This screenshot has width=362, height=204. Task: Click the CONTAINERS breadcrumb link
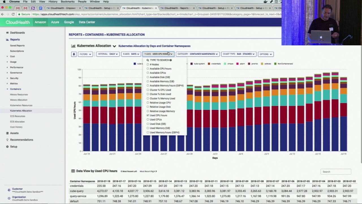tap(94, 35)
